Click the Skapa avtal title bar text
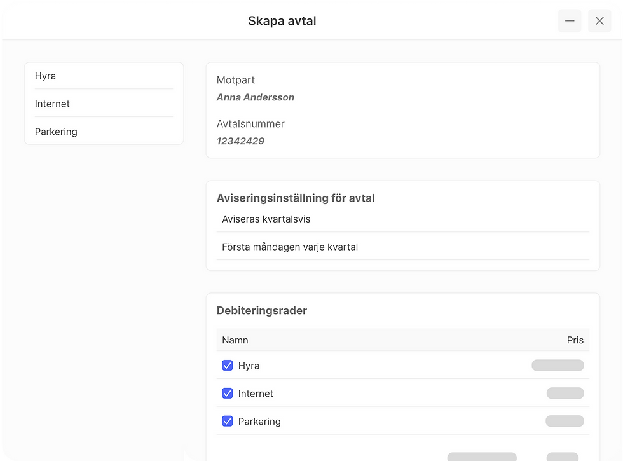Viewport: 623px width, 461px height. [282, 21]
